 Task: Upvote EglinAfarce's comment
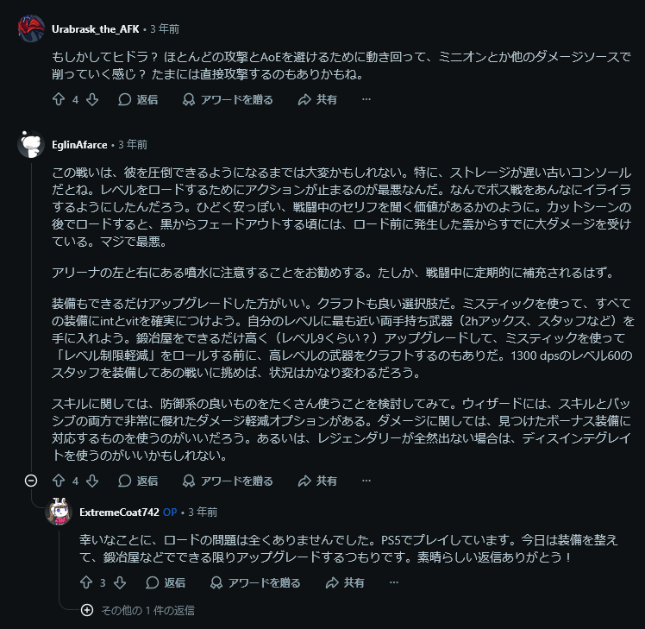(x=59, y=481)
